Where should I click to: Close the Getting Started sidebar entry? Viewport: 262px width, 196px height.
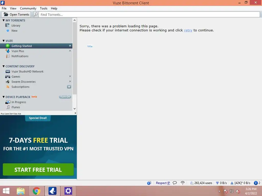(70, 46)
